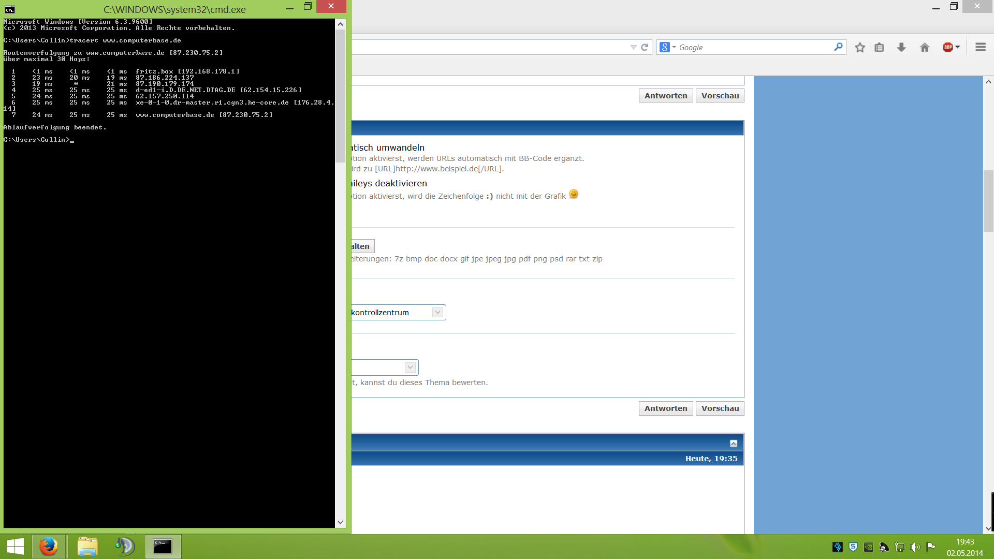The image size is (994, 559).
Task: Bookmark this page with the star icon
Action: (x=860, y=48)
